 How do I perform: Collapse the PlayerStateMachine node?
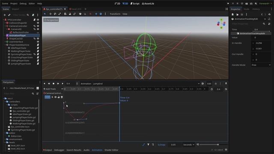coord(5,45)
